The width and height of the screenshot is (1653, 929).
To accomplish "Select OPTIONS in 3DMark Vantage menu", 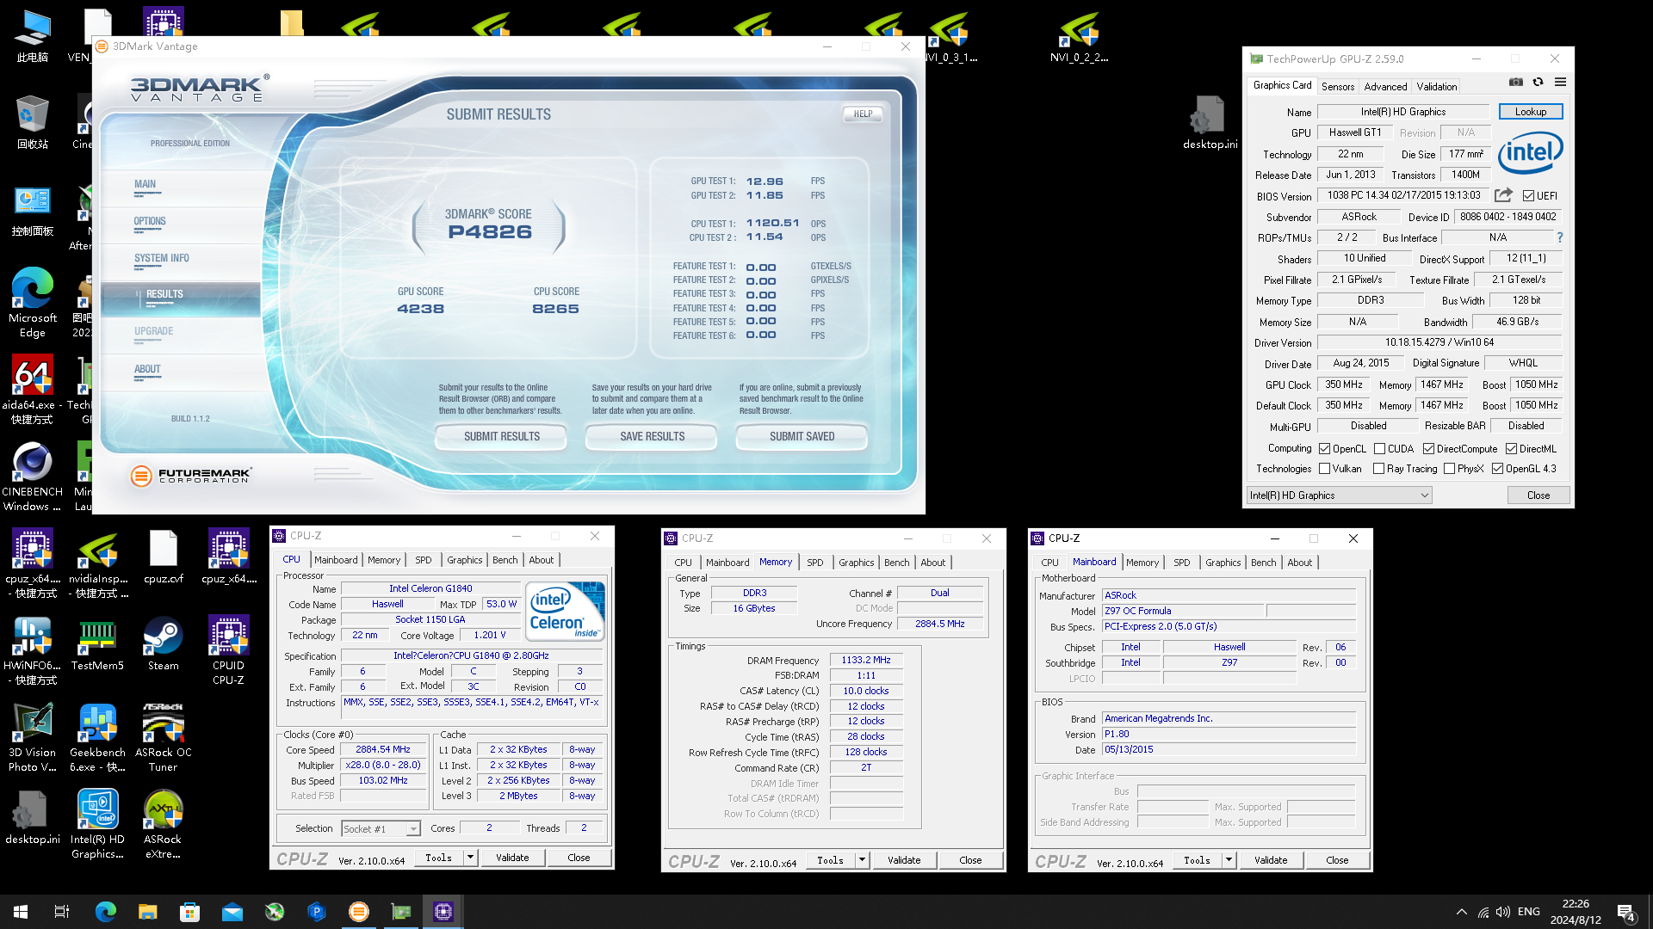I will click(x=150, y=221).
